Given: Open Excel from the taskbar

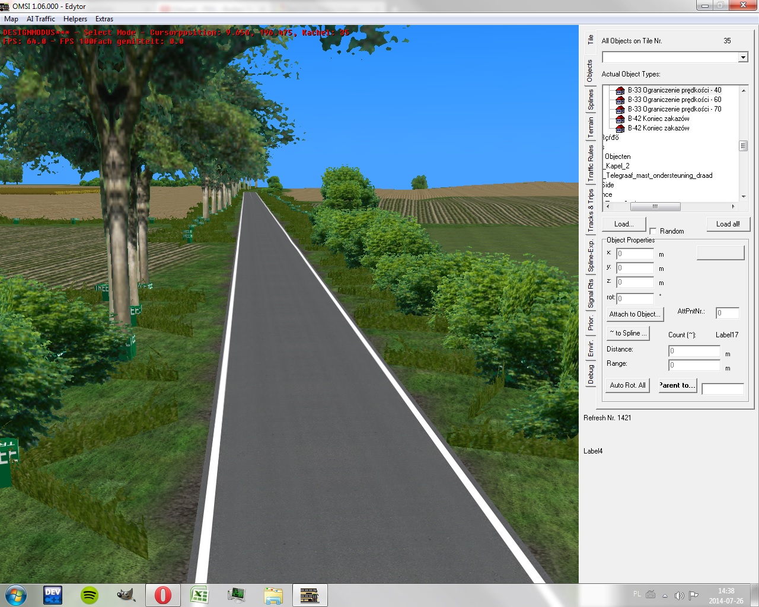Looking at the screenshot, I should click(x=199, y=595).
